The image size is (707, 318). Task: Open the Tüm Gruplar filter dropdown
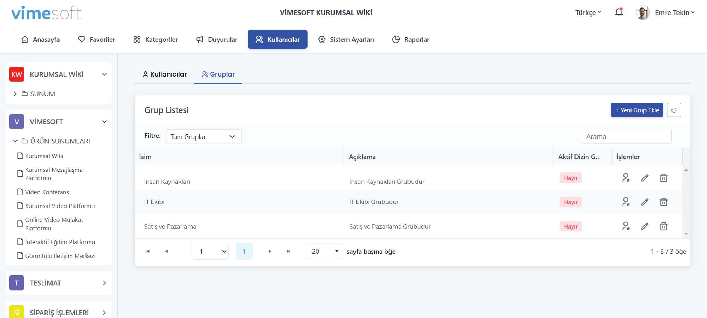(x=204, y=136)
